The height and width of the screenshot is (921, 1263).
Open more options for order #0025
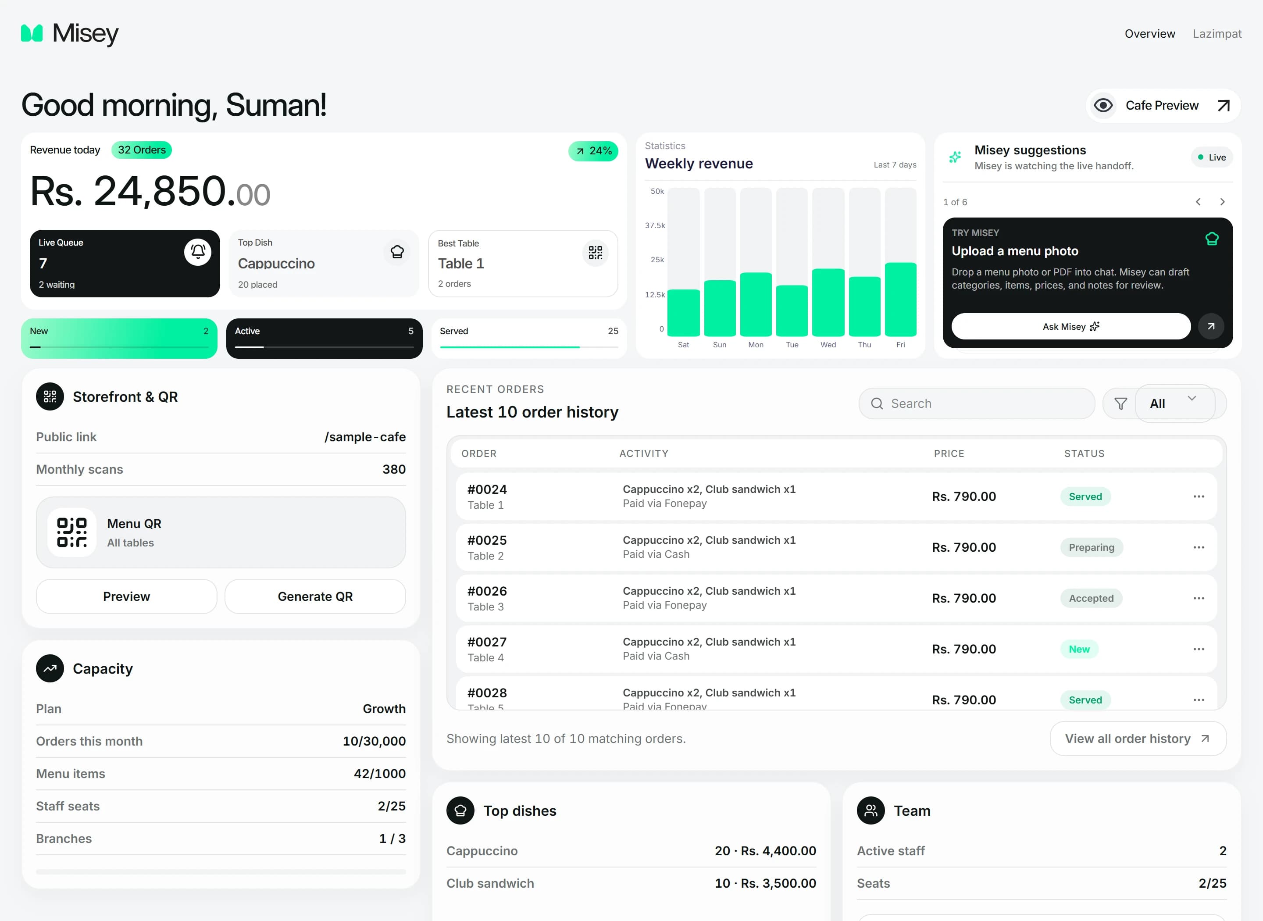pos(1199,547)
